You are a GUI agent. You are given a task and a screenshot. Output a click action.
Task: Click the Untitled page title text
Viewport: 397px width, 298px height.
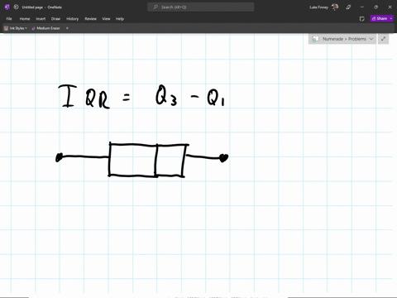point(32,7)
